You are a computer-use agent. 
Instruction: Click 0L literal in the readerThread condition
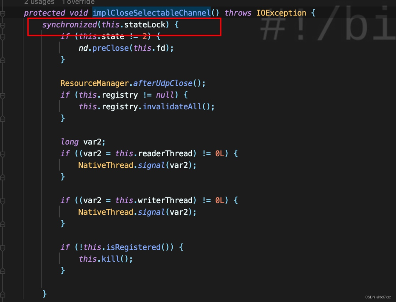pos(220,153)
